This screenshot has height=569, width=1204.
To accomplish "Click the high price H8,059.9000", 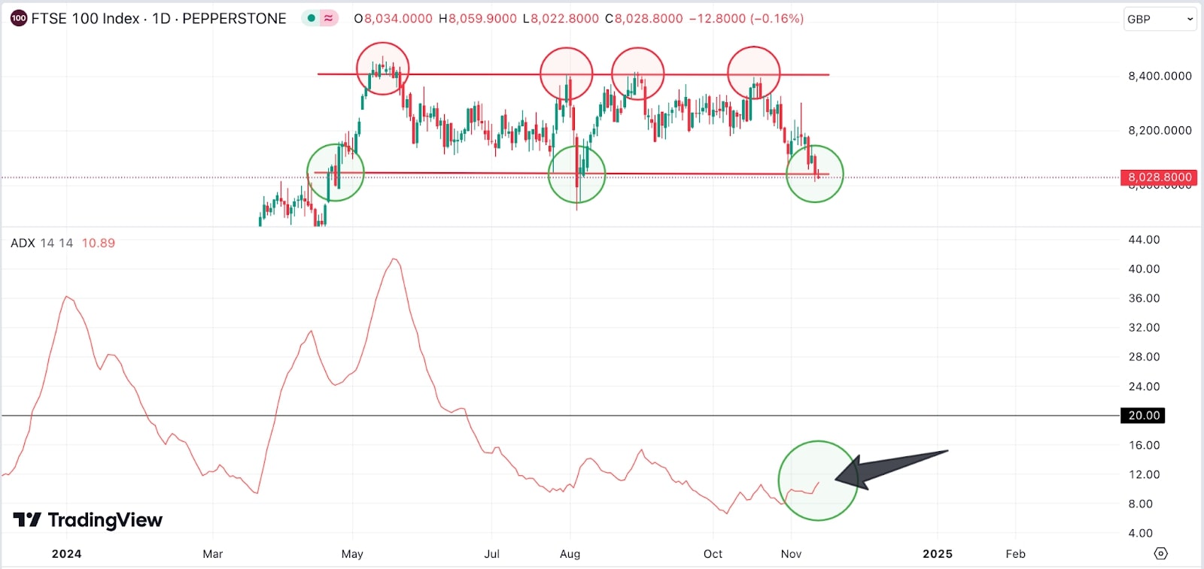I will pyautogui.click(x=478, y=18).
